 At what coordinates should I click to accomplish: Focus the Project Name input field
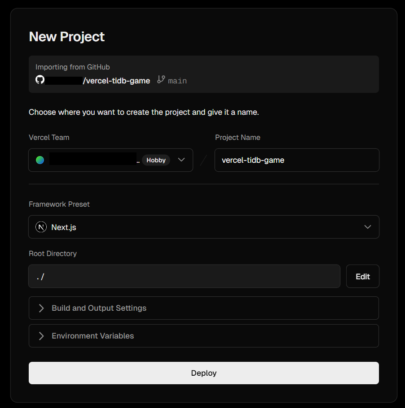[x=297, y=160]
